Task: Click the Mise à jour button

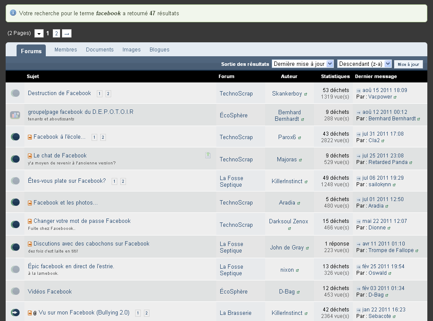Action: [409, 64]
